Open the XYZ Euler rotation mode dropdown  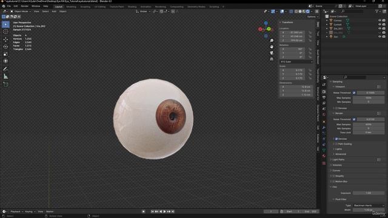(x=296, y=62)
